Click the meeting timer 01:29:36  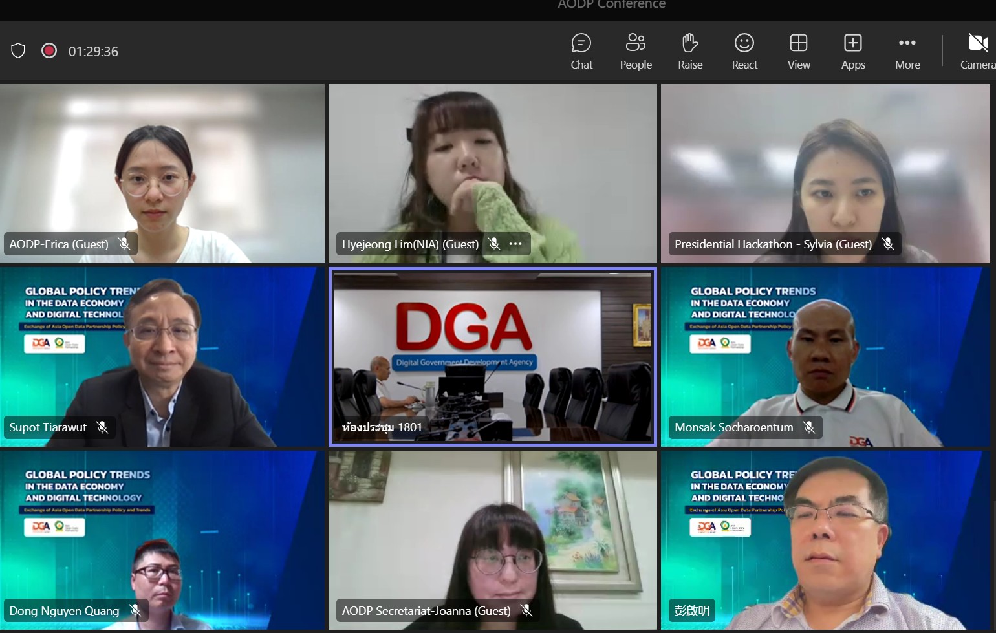pos(93,51)
